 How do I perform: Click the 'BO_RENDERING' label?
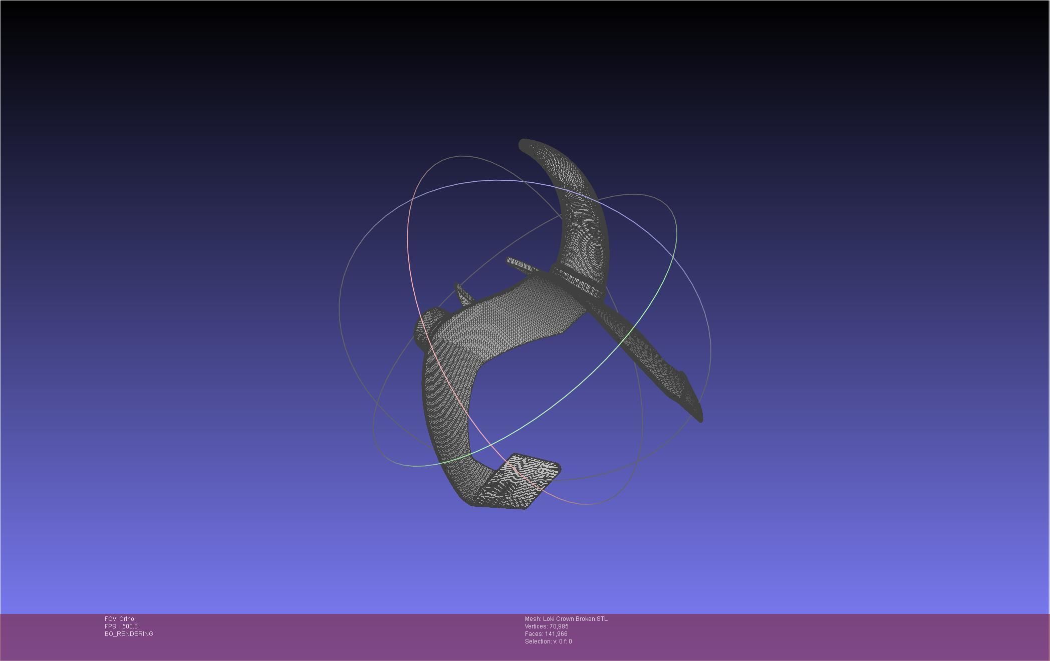pyautogui.click(x=129, y=634)
